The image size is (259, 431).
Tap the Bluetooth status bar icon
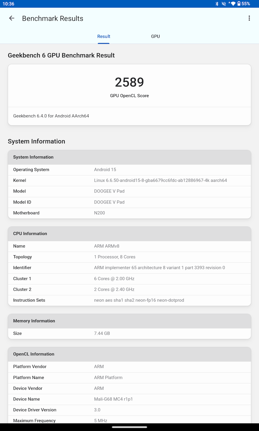(217, 4)
